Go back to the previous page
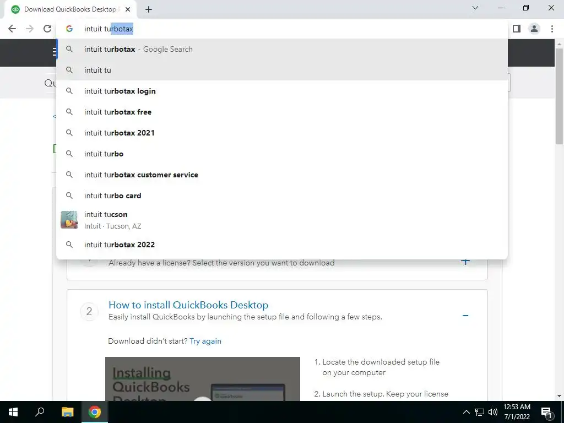This screenshot has width=564, height=423. (12, 29)
